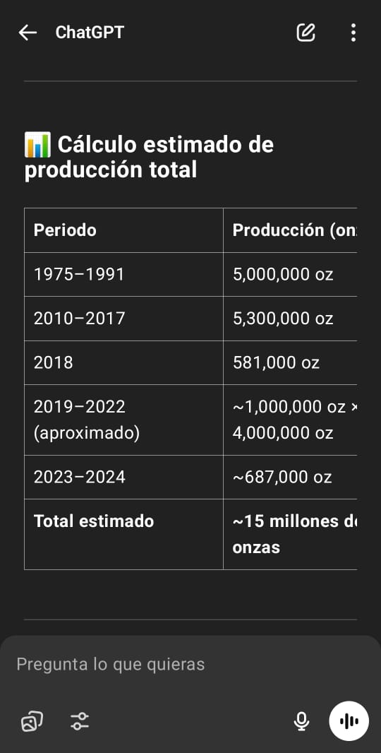Tap the 'Total estimado' row label
The width and height of the screenshot is (381, 753).
click(x=94, y=521)
